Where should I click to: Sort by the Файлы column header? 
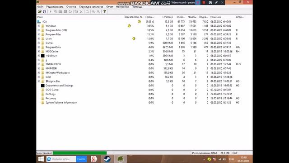(192, 17)
